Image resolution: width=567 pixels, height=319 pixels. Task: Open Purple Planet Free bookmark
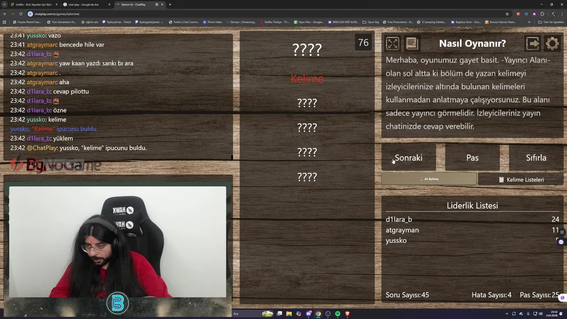27,22
